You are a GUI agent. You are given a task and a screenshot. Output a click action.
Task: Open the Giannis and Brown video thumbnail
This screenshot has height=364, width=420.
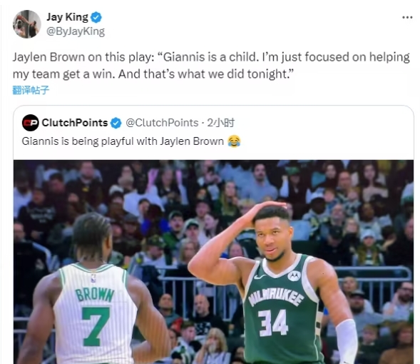click(213, 262)
